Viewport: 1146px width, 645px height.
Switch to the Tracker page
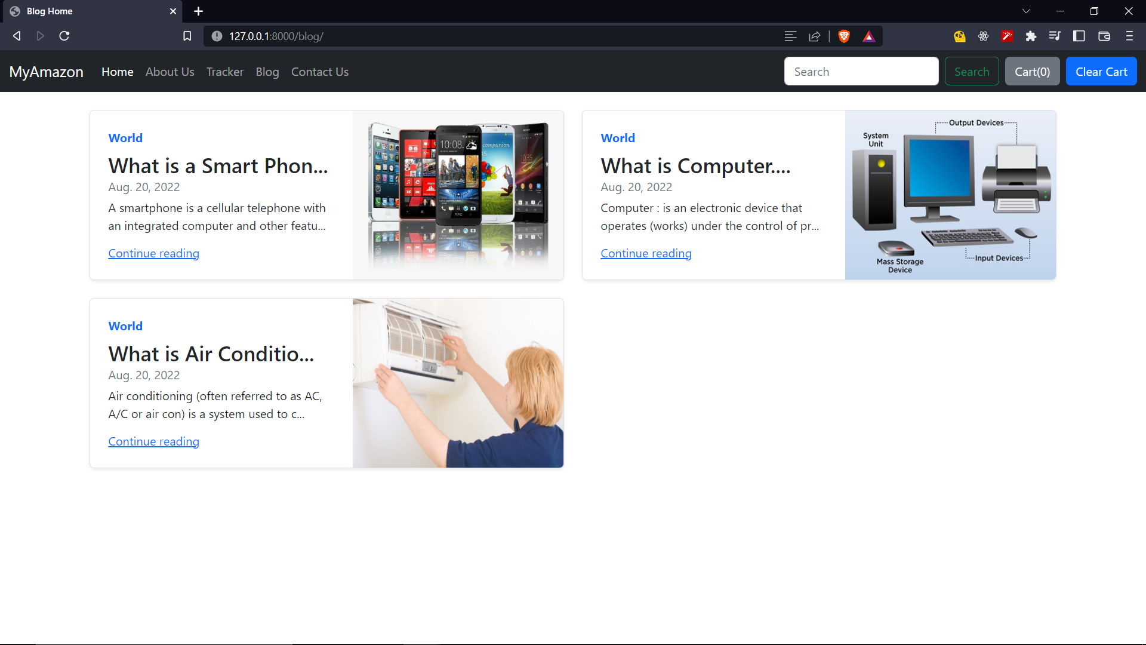click(224, 72)
